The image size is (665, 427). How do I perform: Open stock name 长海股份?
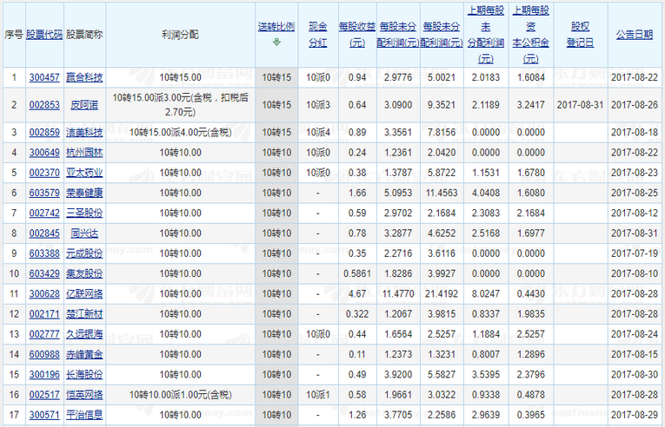tap(84, 374)
